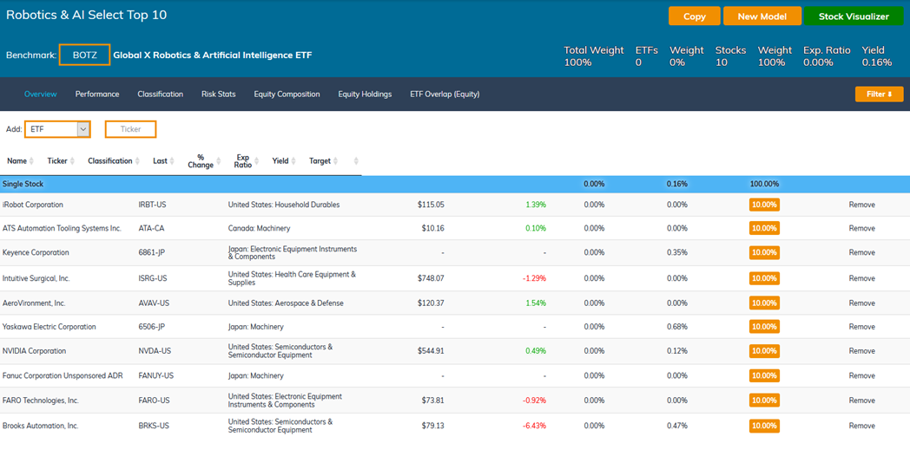Image resolution: width=910 pixels, height=456 pixels.
Task: Open the Filter dropdown button
Action: 879,94
